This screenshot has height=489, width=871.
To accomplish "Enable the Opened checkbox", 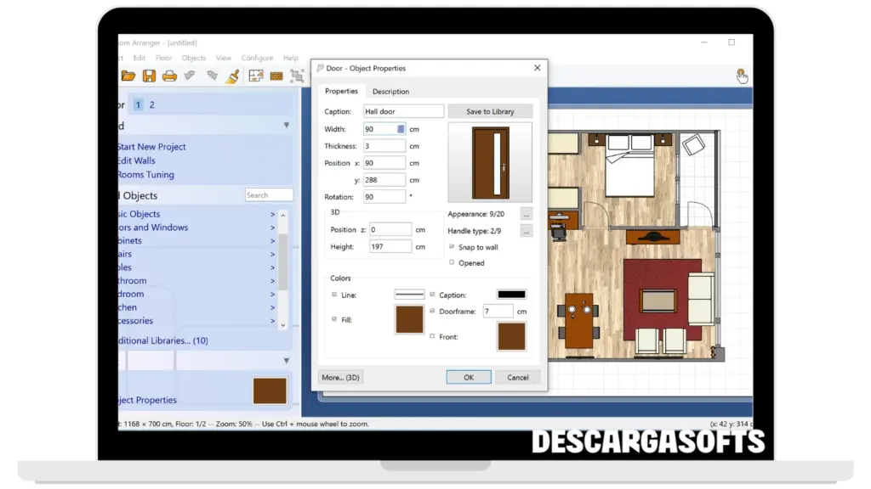I will [452, 263].
